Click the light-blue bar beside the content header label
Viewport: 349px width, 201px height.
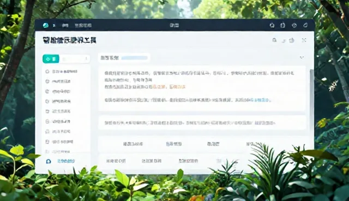coord(135,58)
